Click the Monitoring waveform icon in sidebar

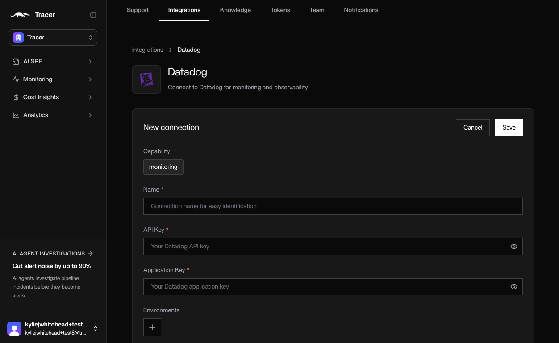coord(16,79)
